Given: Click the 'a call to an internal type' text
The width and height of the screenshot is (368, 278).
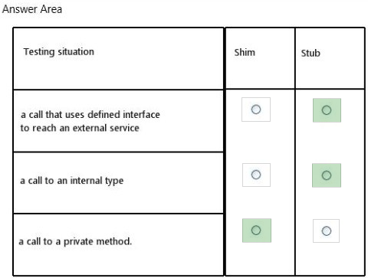Looking at the screenshot, I should pos(72,181).
